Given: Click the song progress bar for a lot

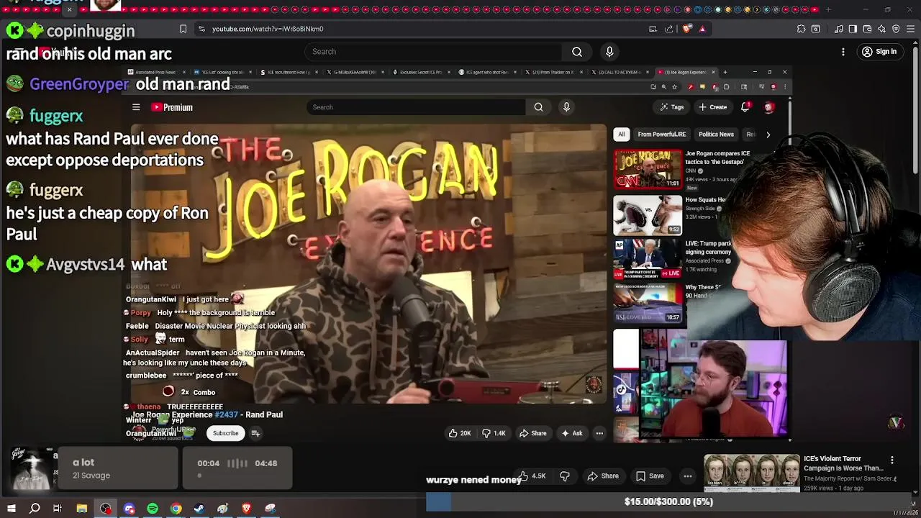Looking at the screenshot, I should [237, 476].
